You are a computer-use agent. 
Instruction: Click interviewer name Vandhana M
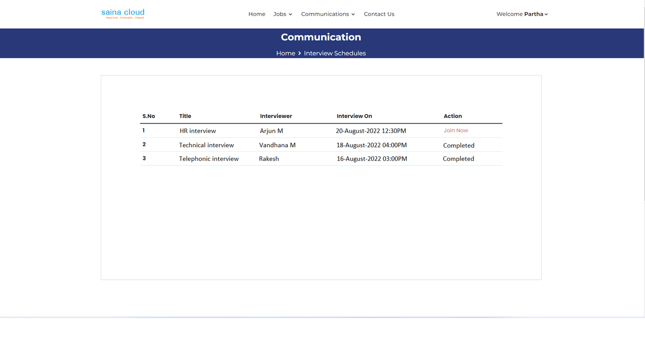[x=277, y=145]
